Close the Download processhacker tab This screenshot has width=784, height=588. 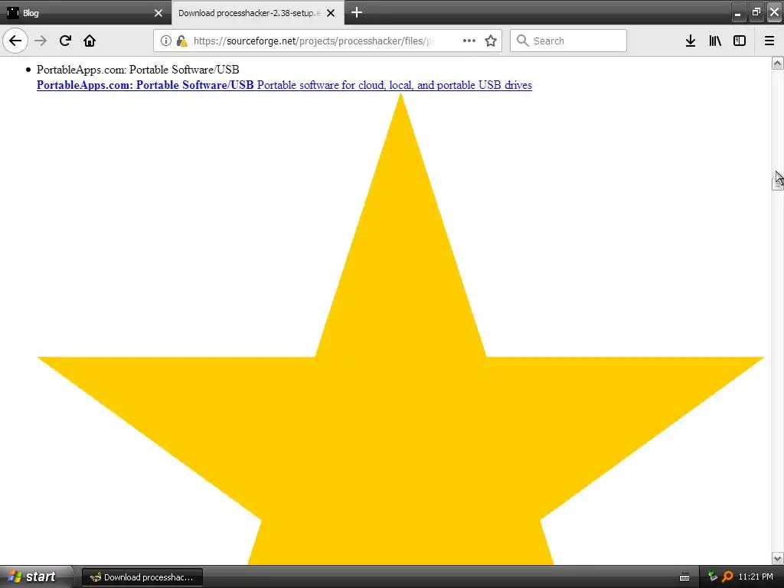[331, 13]
